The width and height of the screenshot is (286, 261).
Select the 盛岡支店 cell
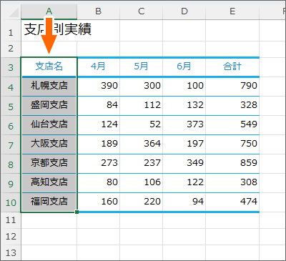(x=49, y=106)
